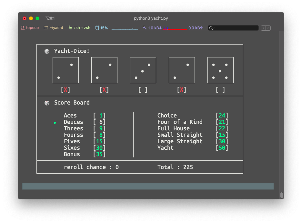Select the Yacht category
Screen dimensions: 302x223
pos(193,148)
